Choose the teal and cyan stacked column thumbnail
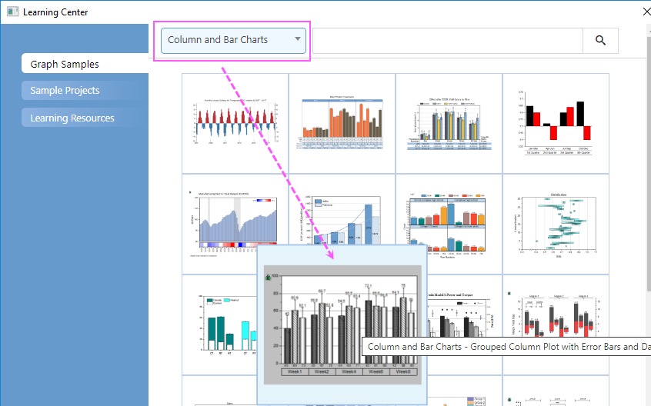This screenshot has width=651, height=406. tap(220, 324)
